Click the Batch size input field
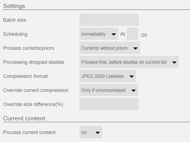Screen dimensions: 190x142 point(109,20)
